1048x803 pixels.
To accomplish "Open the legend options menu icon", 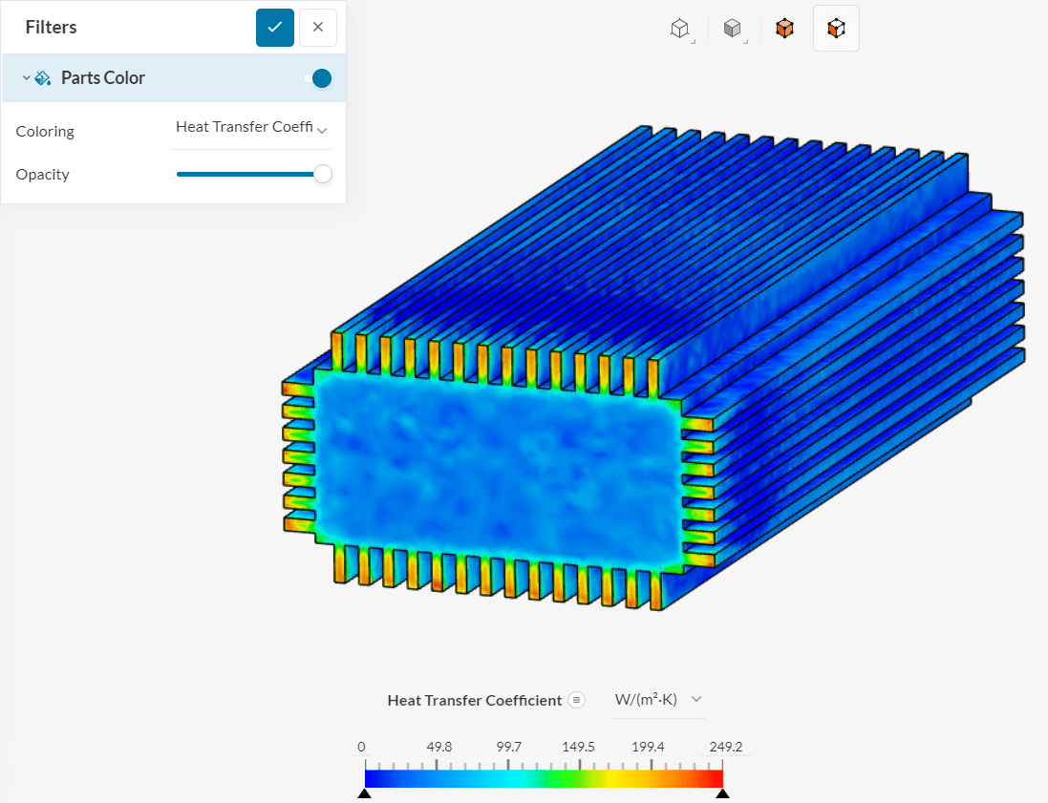I will click(576, 700).
